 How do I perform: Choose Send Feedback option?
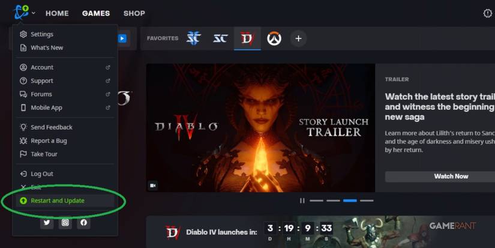pyautogui.click(x=65, y=127)
